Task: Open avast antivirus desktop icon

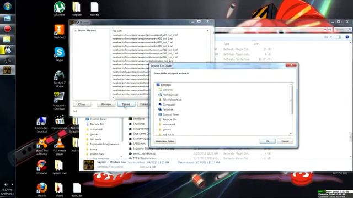Action: pos(42,146)
